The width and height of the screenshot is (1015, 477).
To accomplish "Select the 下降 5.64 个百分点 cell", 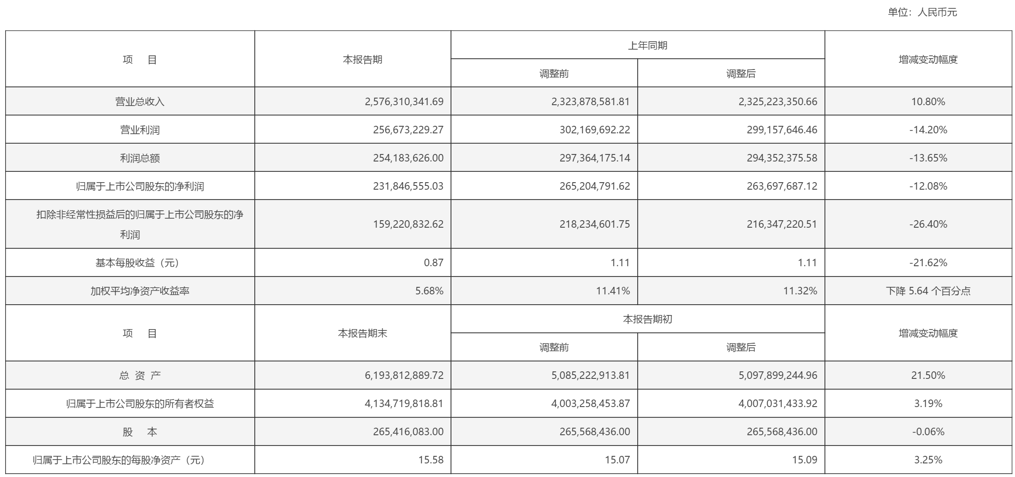I will tap(928, 291).
